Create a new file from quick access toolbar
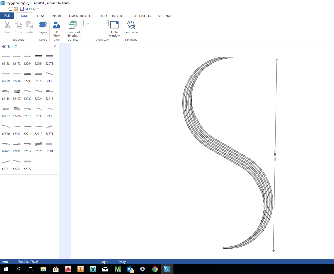This screenshot has width=334, height=274. pyautogui.click(x=10, y=9)
